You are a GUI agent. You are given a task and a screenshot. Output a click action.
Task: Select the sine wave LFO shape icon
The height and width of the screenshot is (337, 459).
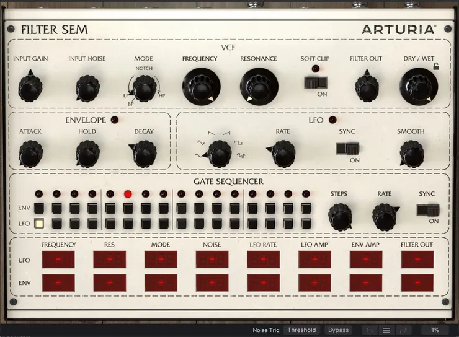point(199,155)
